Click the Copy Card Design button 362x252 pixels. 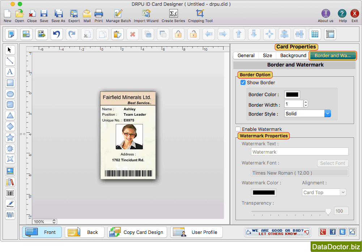click(x=137, y=232)
